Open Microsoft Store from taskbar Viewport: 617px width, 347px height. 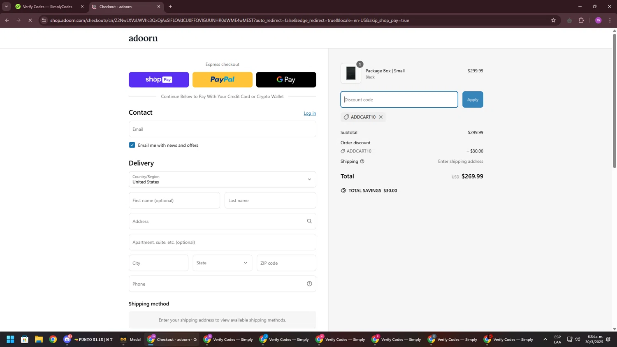tap(25, 340)
